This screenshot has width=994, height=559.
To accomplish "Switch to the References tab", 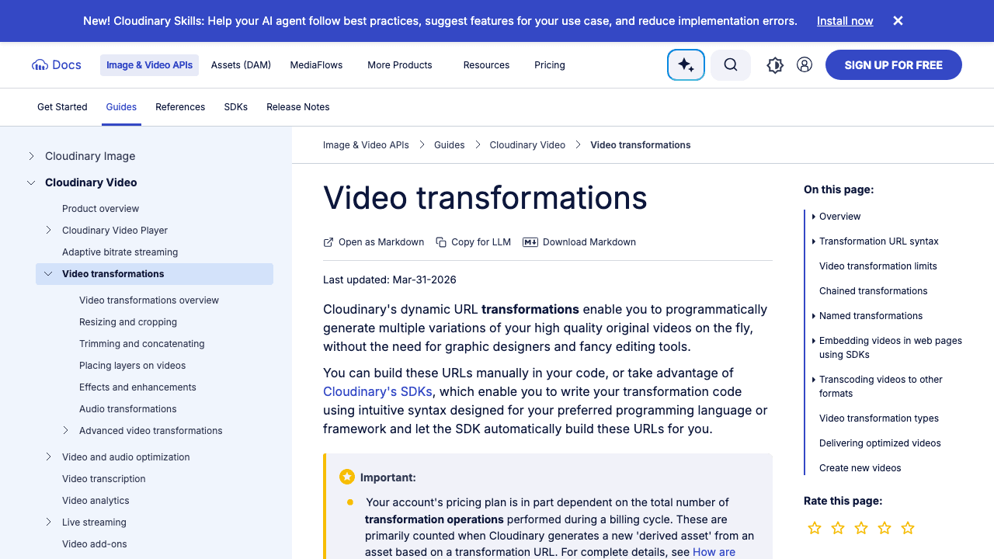I will click(x=180, y=106).
